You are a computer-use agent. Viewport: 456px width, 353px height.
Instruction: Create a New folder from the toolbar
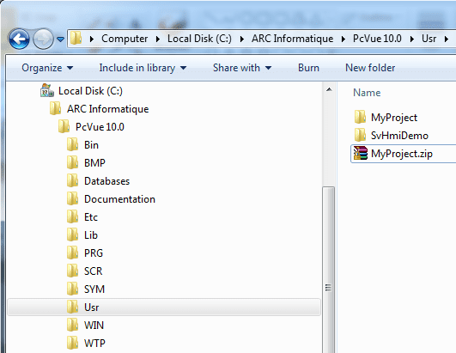tap(370, 68)
